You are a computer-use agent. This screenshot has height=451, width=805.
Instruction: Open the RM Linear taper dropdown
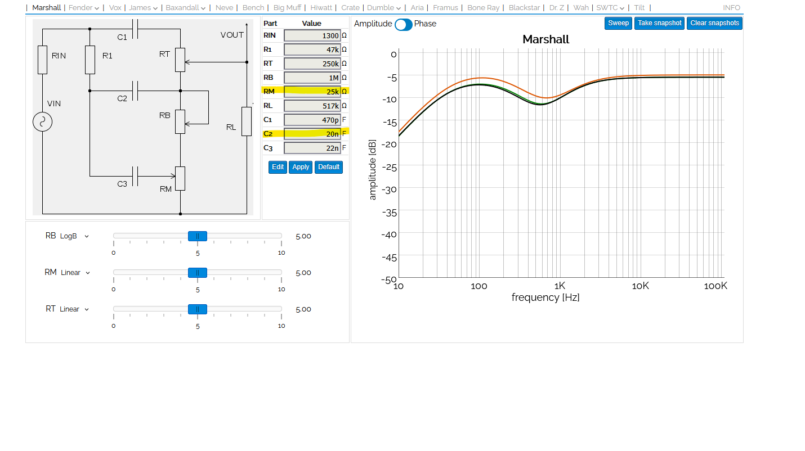(75, 273)
